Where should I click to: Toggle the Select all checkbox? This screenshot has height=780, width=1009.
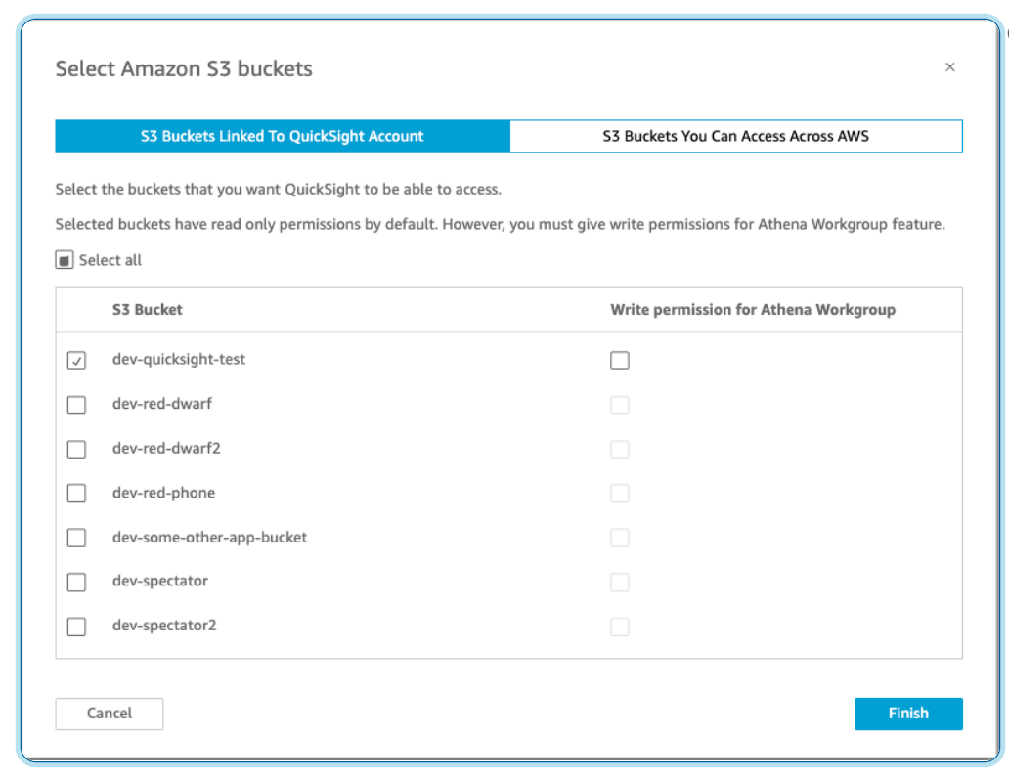64,259
